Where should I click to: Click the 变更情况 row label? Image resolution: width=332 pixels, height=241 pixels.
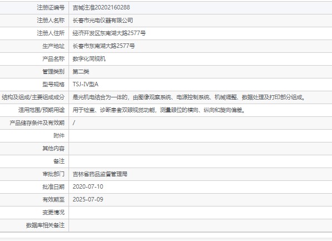(53, 212)
